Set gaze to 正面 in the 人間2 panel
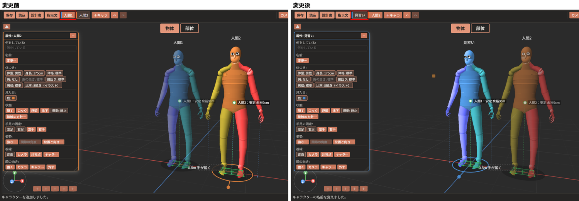 pos(10,154)
